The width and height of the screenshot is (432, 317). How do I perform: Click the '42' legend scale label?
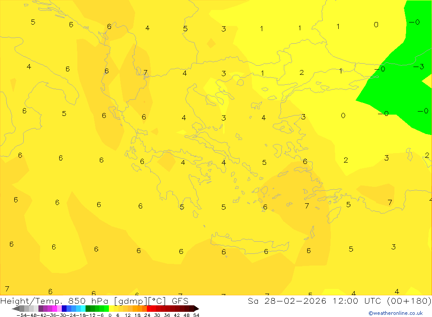[x=177, y=315]
